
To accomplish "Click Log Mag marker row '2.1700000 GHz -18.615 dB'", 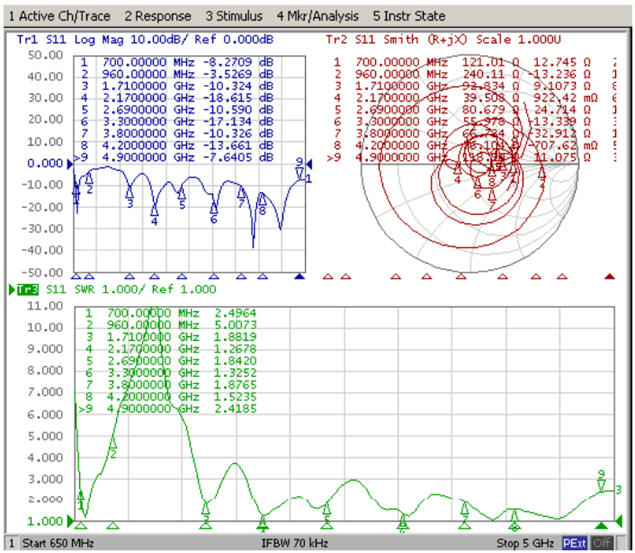I will point(176,98).
